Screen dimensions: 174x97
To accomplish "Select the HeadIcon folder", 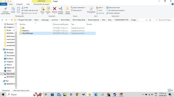I will 25,31.
